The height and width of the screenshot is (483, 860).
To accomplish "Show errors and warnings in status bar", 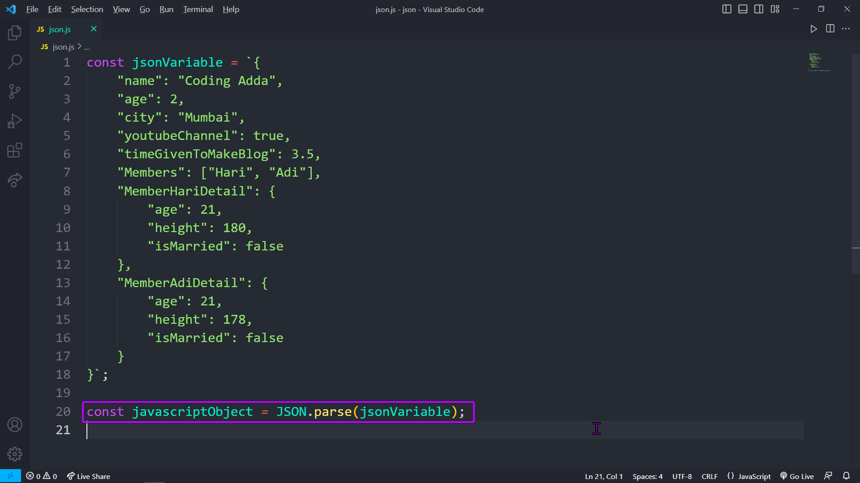I will [x=42, y=476].
